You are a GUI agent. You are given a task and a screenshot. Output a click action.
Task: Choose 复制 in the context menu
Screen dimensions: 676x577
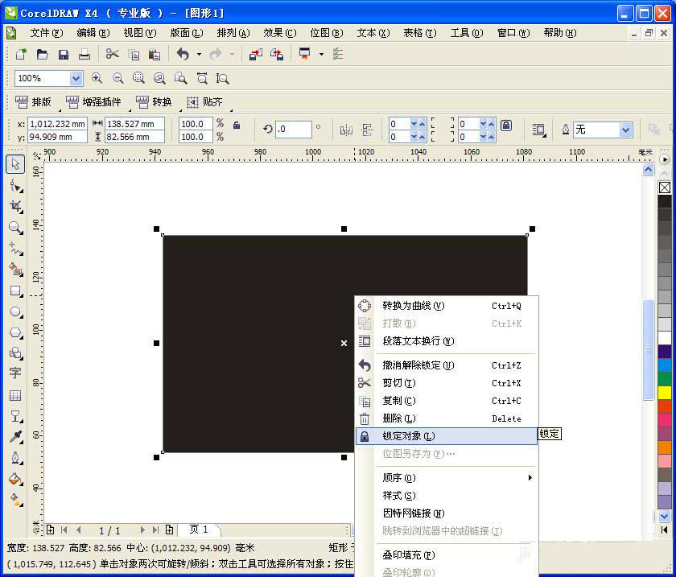(400, 401)
